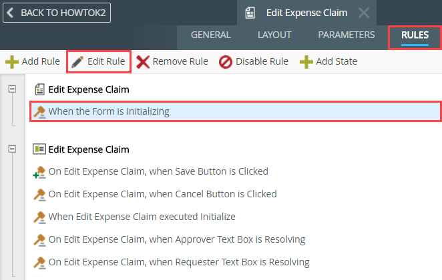Screen dimensions: 442x280
Task: Go to the Parameters tab
Action: click(x=346, y=35)
